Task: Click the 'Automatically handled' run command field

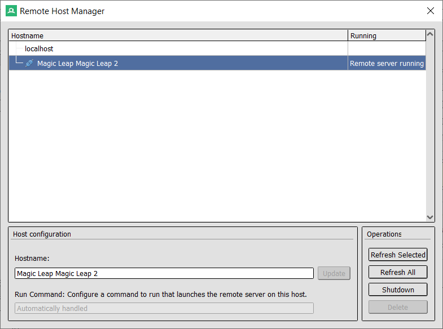Action: pos(164,308)
